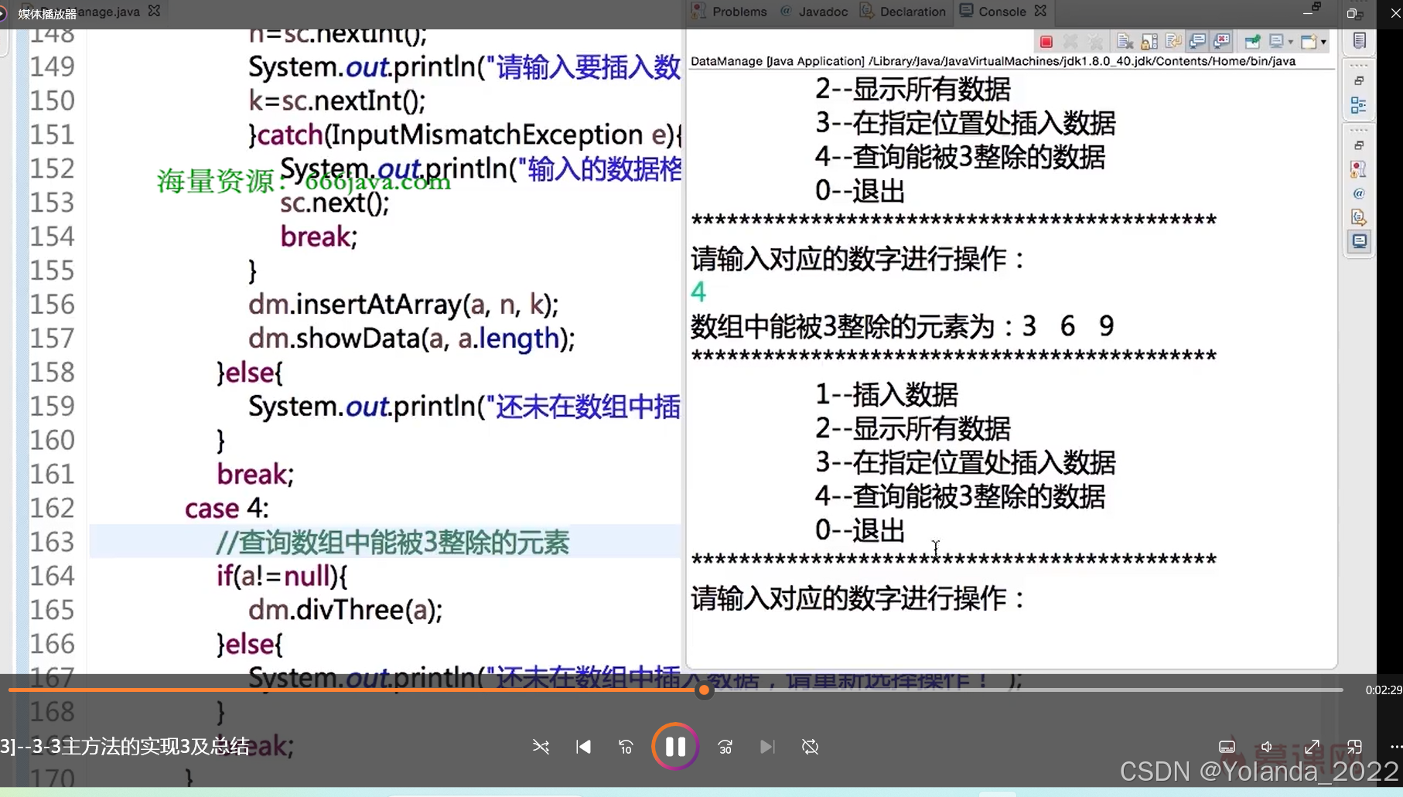This screenshot has height=797, width=1403.
Task: Click the red Terminate button in Console toolbar
Action: click(1046, 42)
